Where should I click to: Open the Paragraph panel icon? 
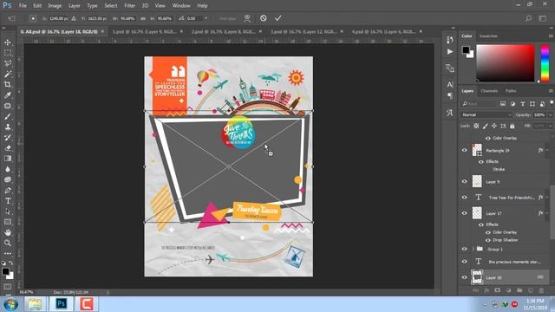[449, 96]
